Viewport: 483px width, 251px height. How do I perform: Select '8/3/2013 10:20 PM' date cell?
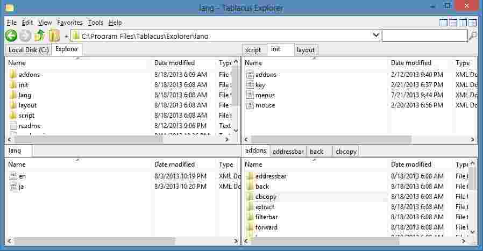coord(181,187)
